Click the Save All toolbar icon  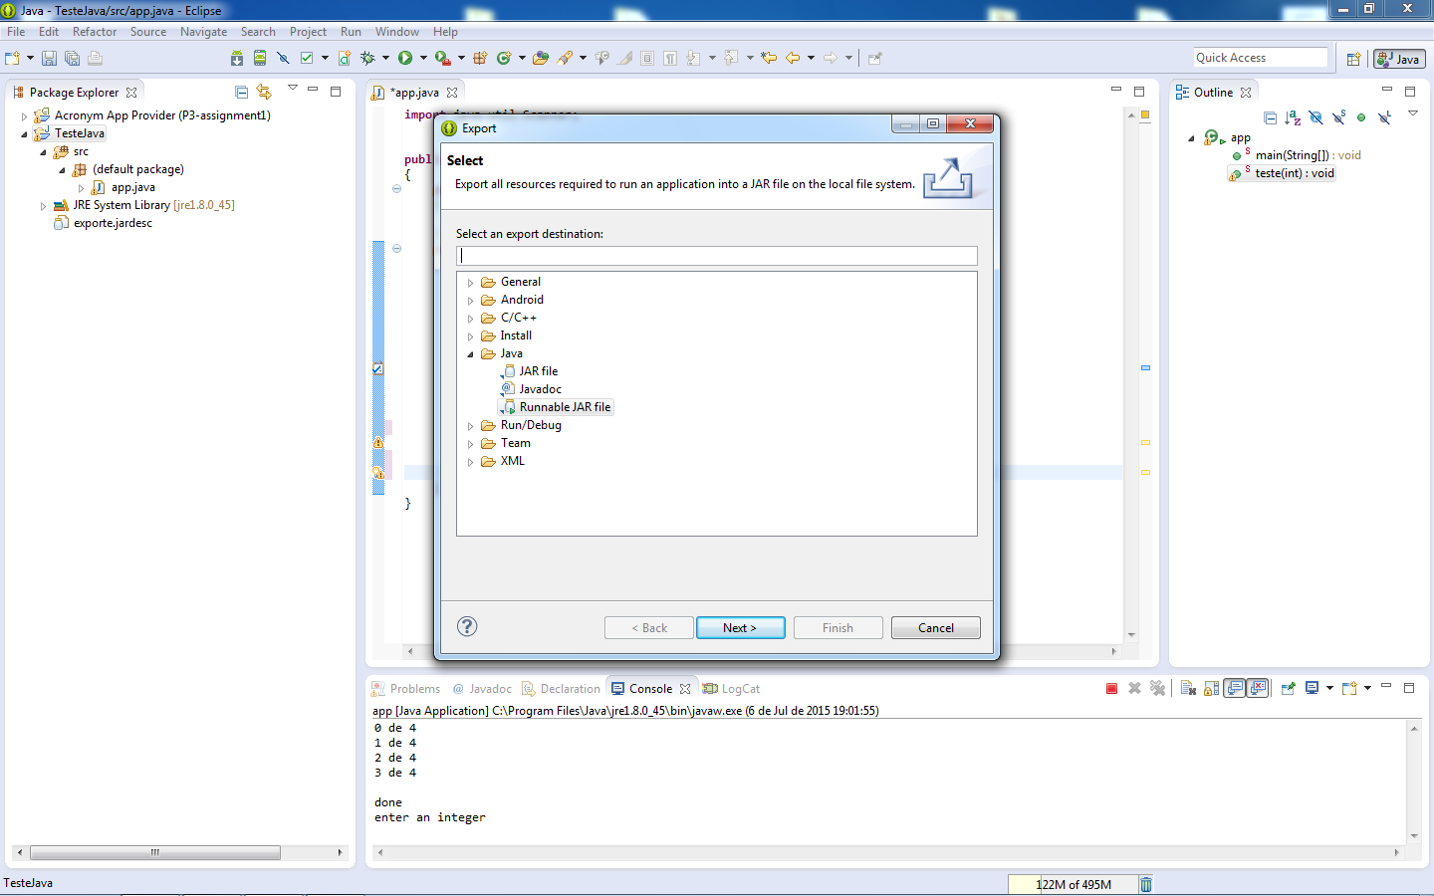pyautogui.click(x=72, y=59)
